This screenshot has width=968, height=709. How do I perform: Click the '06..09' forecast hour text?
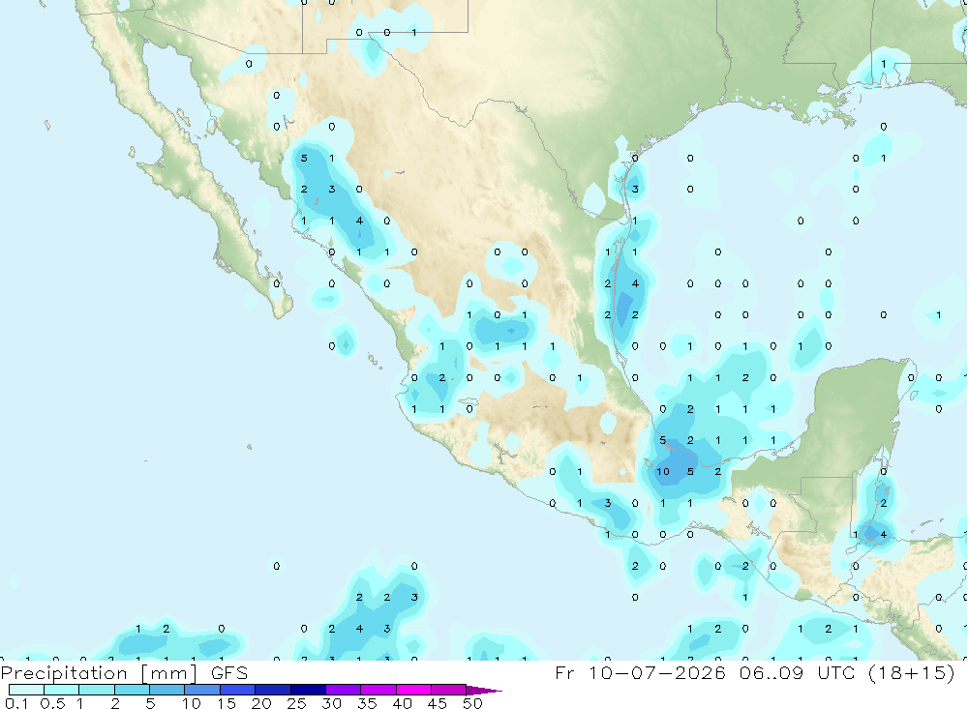771,672
